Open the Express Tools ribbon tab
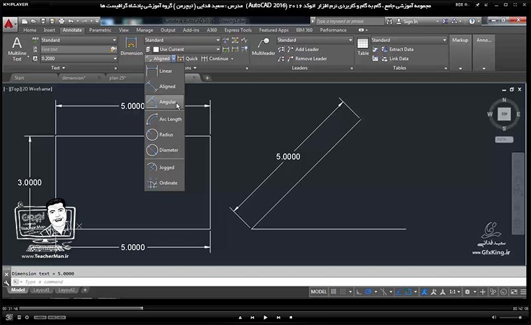Viewport: 531px width, 325px height. click(238, 30)
